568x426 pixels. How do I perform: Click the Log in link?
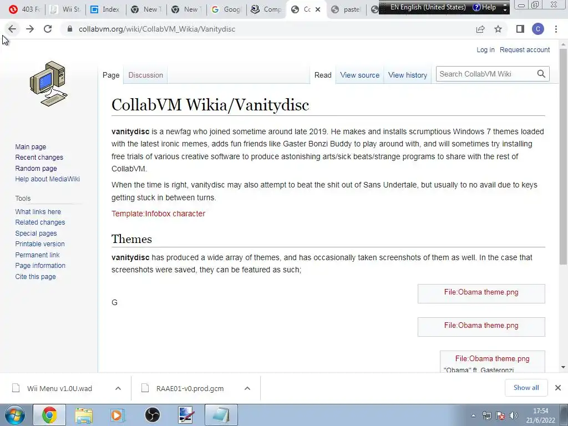pos(485,49)
